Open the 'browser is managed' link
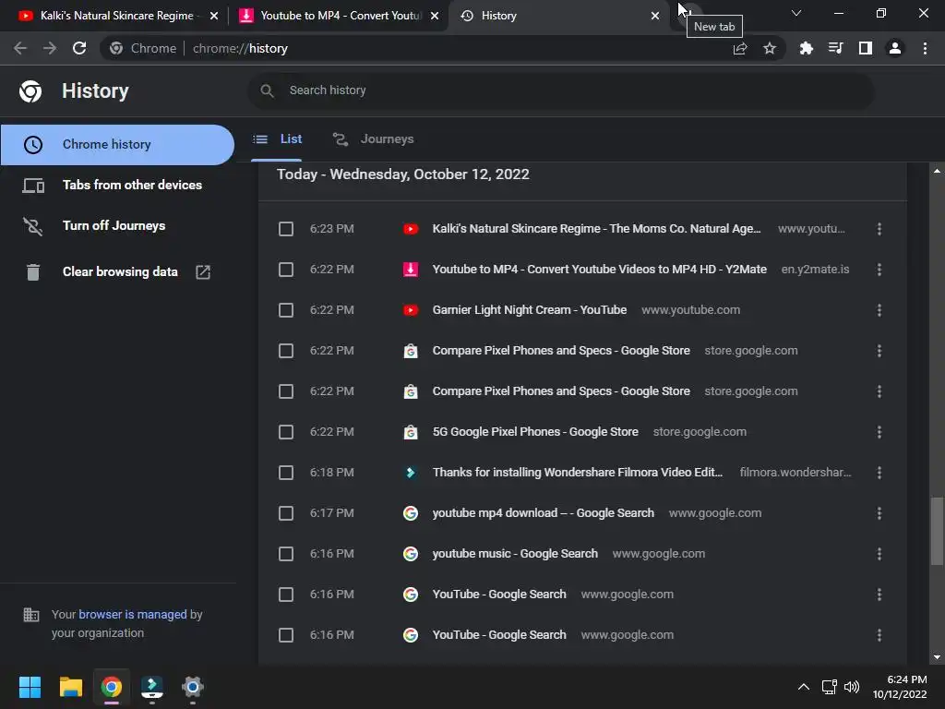The height and width of the screenshot is (709, 945). (133, 615)
